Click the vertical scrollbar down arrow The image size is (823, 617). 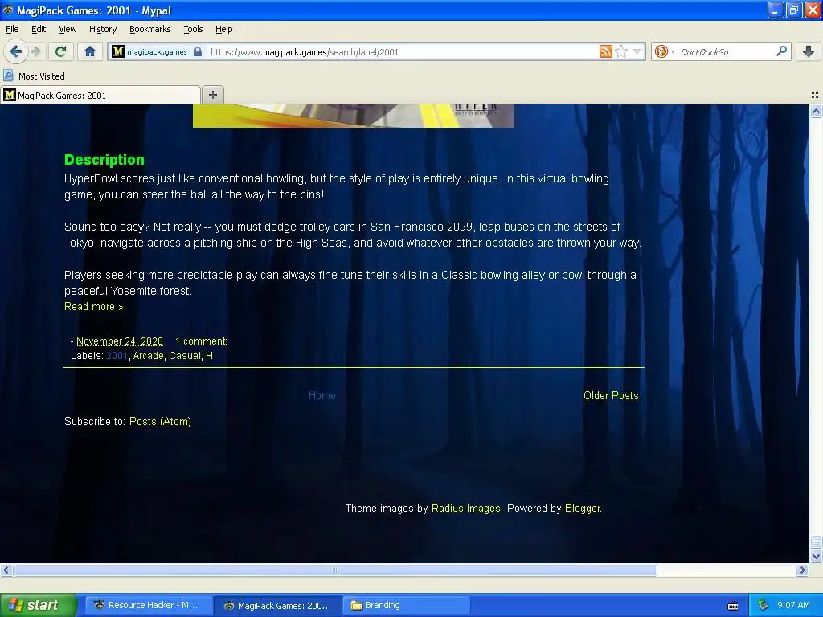816,556
